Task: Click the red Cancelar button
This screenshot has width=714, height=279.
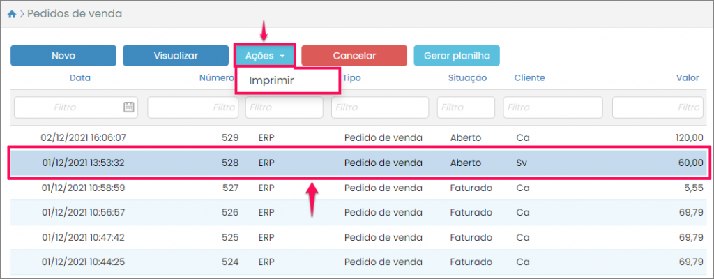Action: pyautogui.click(x=354, y=56)
